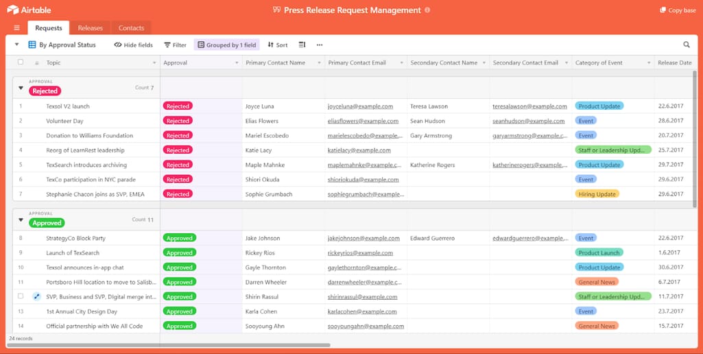The width and height of the screenshot is (703, 354).
Task: Open Category of Event column dropdown
Action: coord(649,63)
